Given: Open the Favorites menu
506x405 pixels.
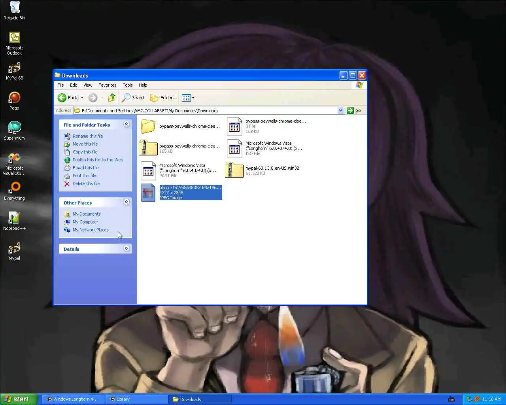Looking at the screenshot, I should coord(107,85).
